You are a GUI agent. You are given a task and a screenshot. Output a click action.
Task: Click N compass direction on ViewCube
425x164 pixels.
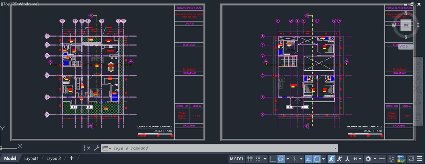406,13
